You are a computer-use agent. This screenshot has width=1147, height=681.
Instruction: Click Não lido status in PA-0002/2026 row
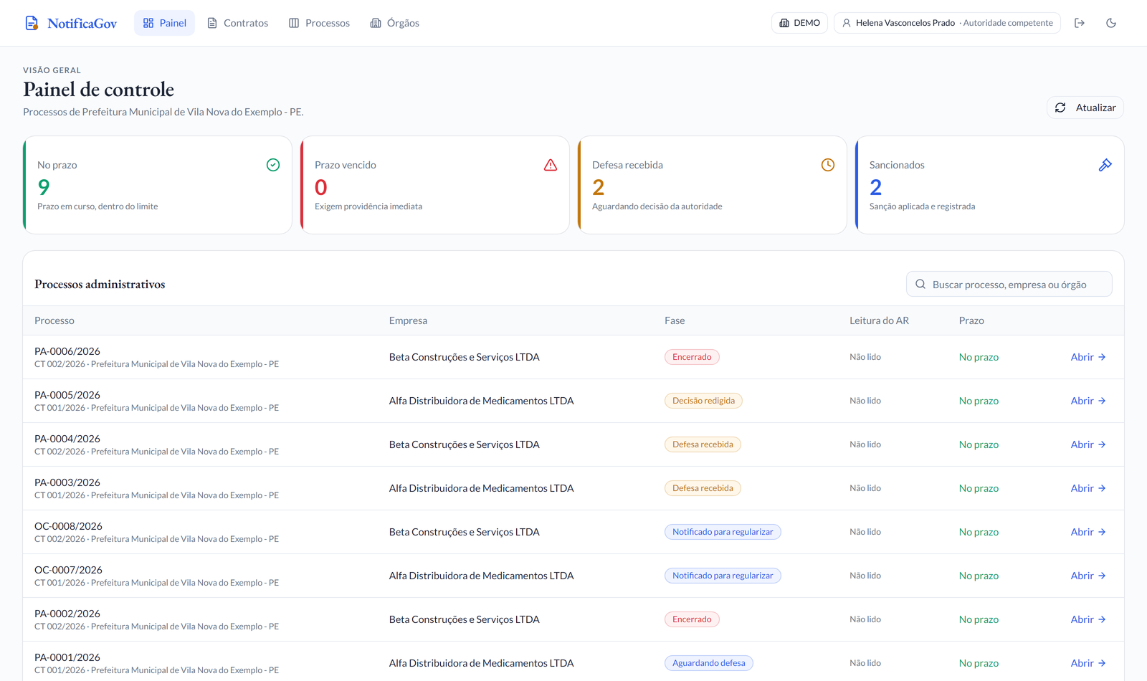pos(865,619)
